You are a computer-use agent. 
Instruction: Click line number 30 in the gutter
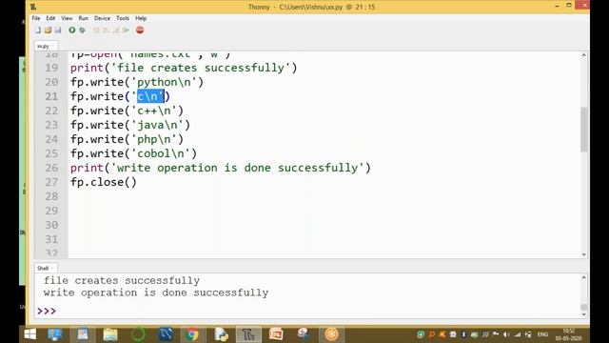pyautogui.click(x=51, y=225)
